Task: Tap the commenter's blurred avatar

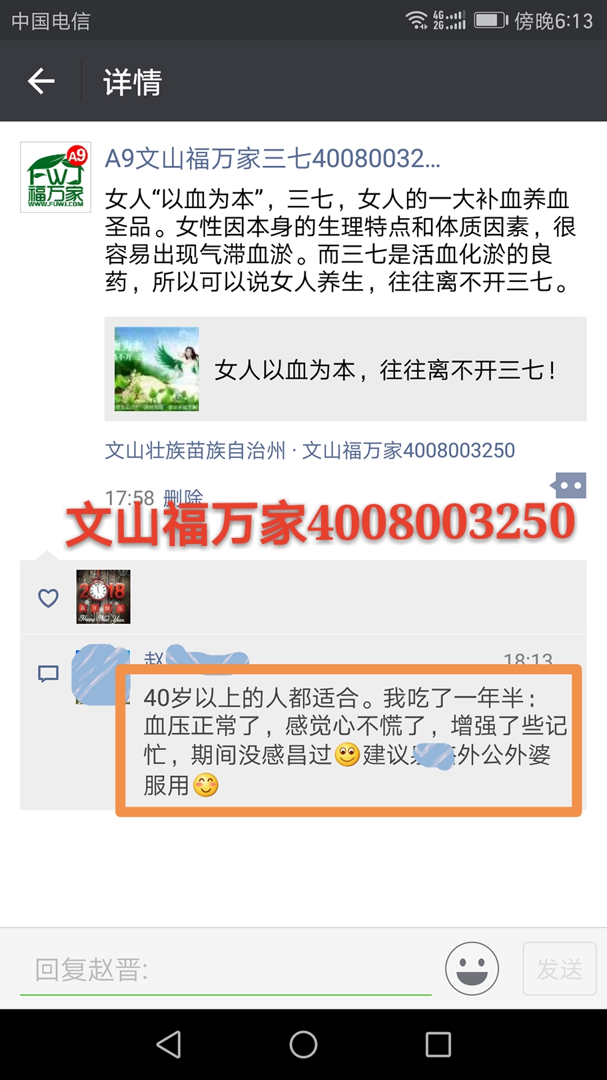Action: pos(100,675)
